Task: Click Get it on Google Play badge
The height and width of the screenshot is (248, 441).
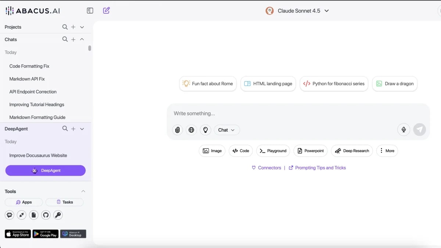Action: (46, 234)
